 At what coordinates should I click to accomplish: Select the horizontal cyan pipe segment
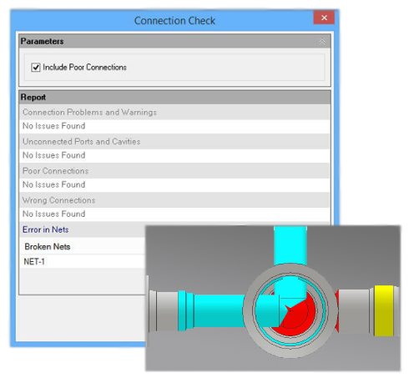[219, 310]
